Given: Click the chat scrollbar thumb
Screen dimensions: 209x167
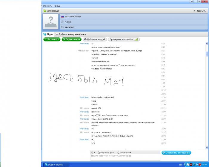Looking at the screenshot, I should [207, 54].
